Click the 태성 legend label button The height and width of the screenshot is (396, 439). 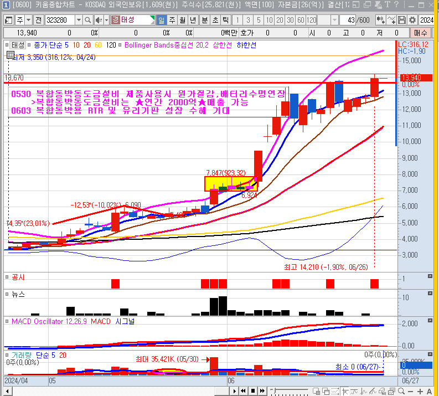(x=17, y=45)
